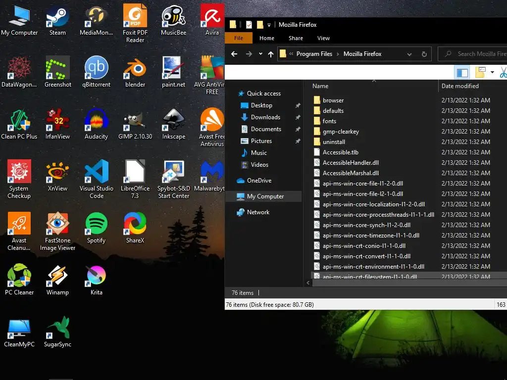Select the DataWagon desktop icon

(19, 72)
